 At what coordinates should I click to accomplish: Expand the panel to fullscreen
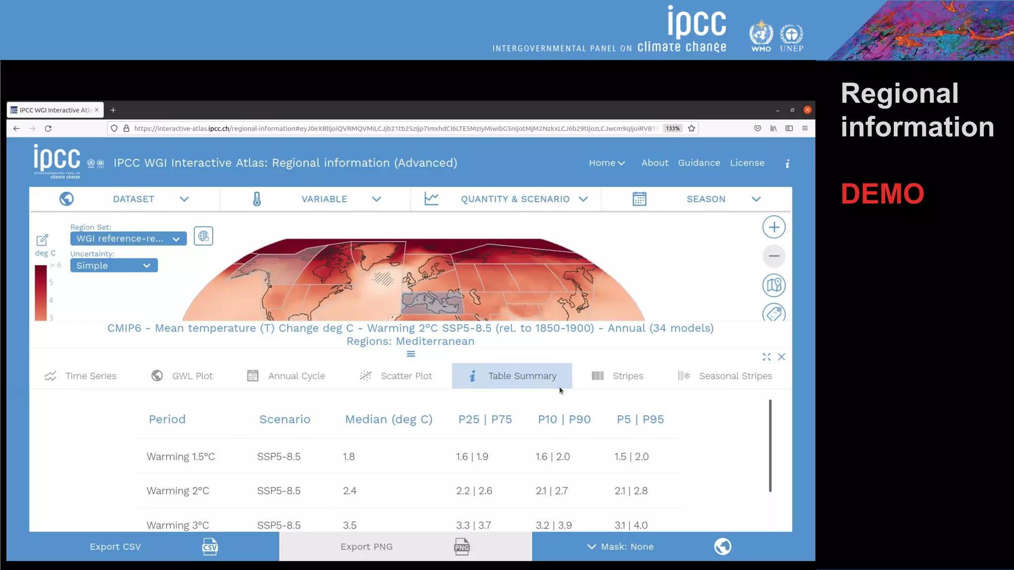pyautogui.click(x=766, y=357)
